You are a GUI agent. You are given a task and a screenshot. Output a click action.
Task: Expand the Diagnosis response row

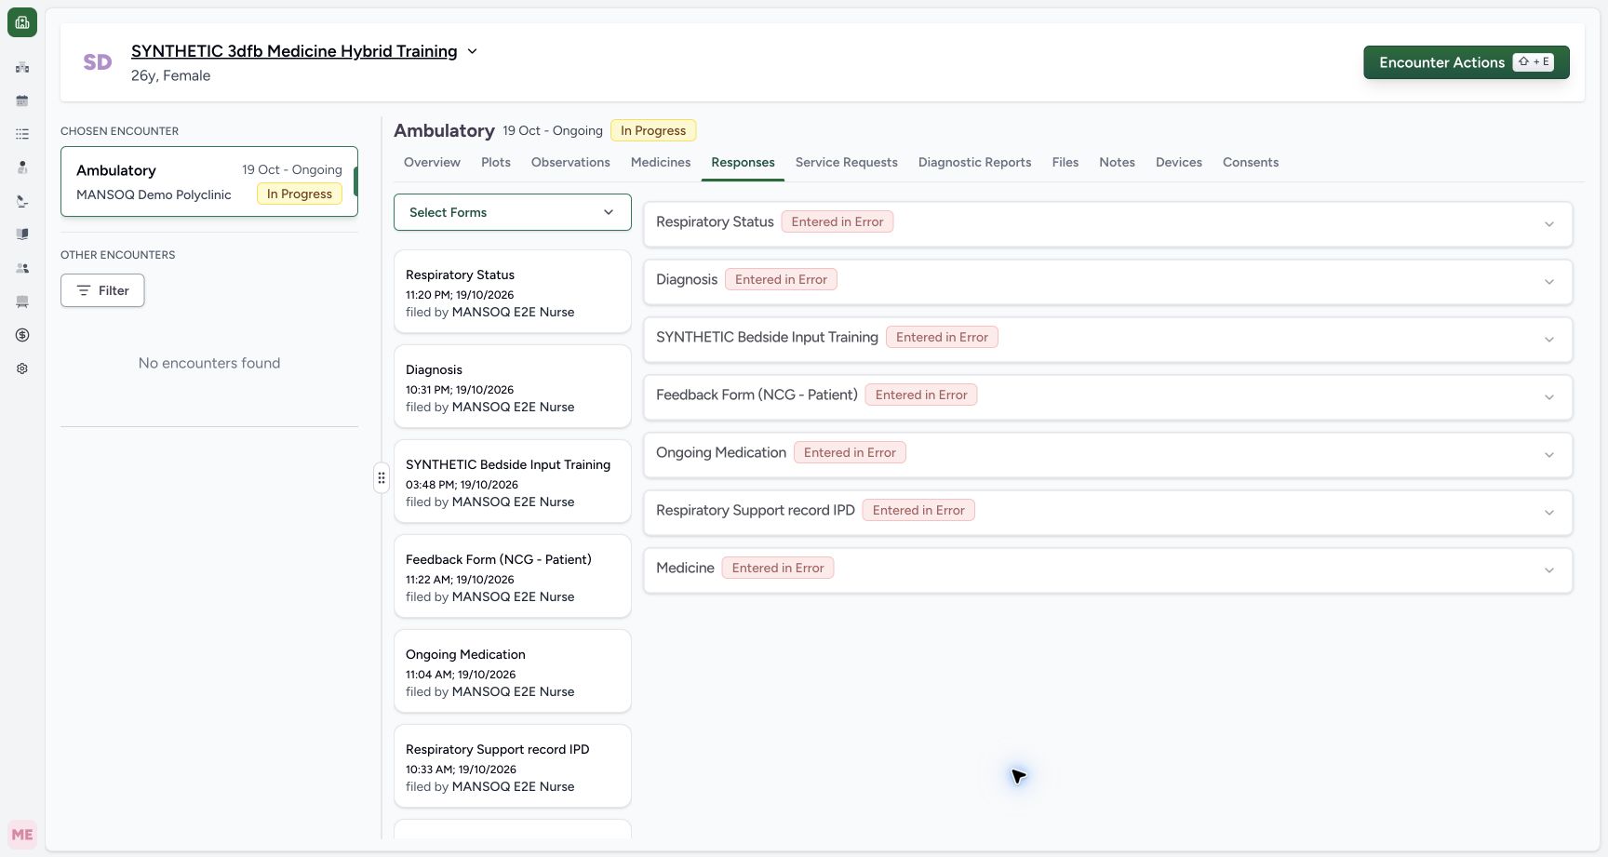(1107, 281)
